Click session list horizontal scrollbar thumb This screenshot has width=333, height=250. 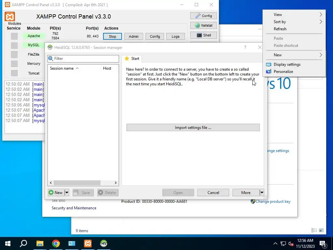point(77,183)
